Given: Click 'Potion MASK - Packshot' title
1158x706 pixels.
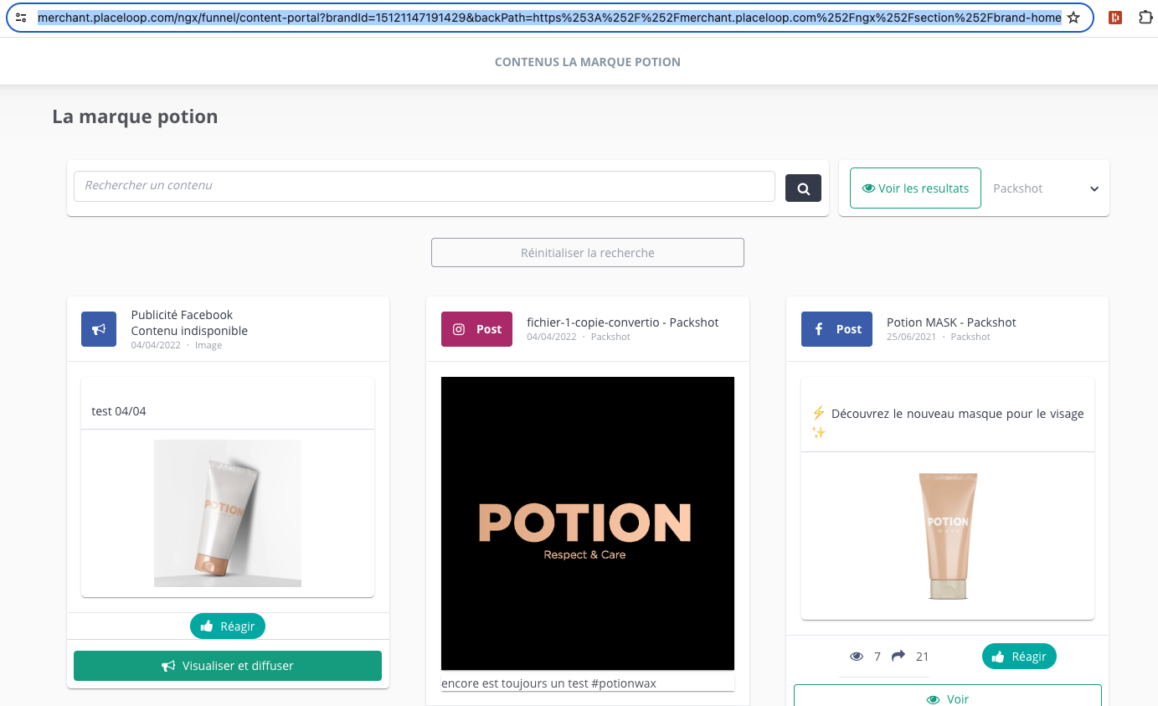Looking at the screenshot, I should pos(951,322).
